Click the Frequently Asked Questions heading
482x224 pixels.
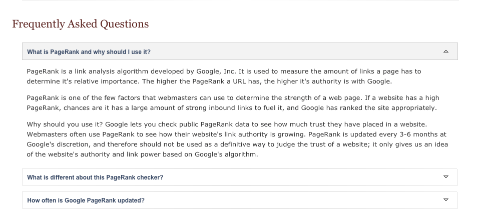(x=81, y=24)
